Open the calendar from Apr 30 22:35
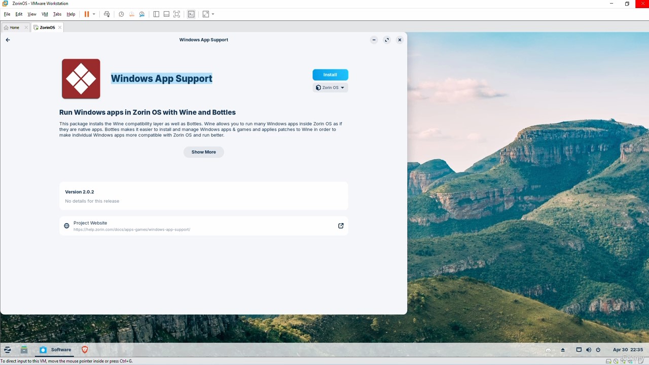This screenshot has height=365, width=649. pos(628,350)
